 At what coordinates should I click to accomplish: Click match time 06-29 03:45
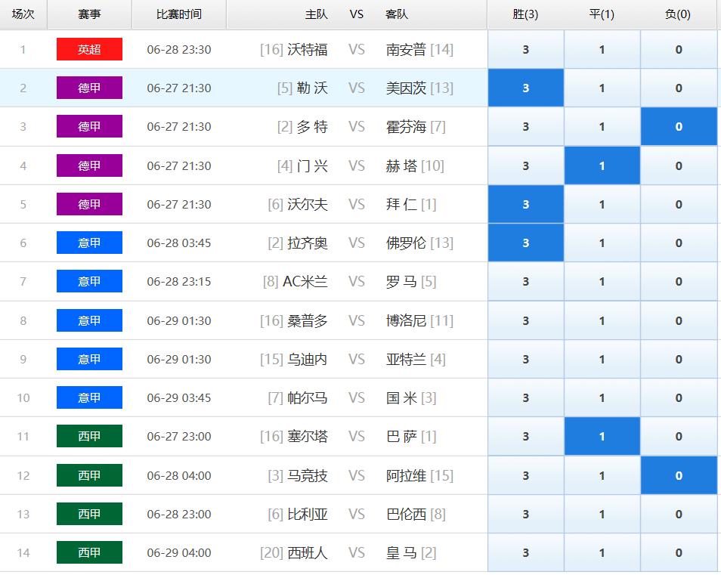179,397
